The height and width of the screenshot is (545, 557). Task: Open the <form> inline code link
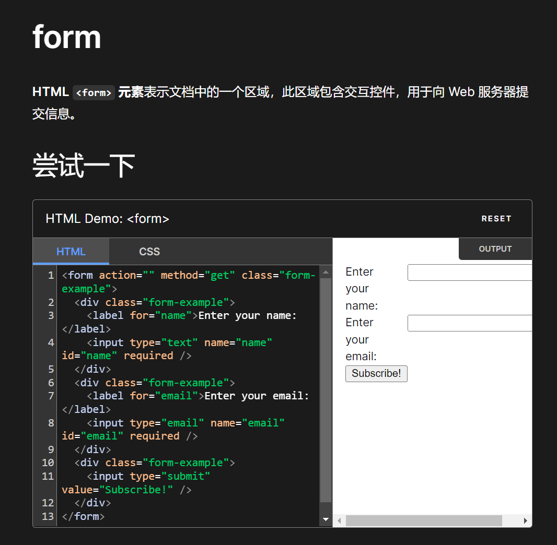pos(94,92)
